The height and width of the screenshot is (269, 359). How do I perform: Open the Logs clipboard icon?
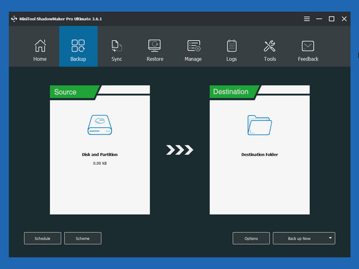pyautogui.click(x=232, y=46)
